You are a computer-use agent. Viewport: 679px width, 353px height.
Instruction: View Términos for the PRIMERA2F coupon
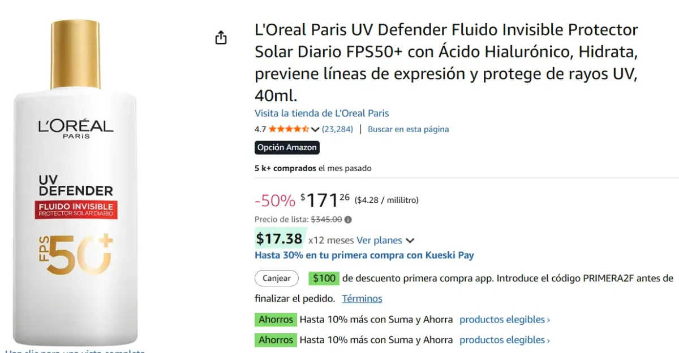click(x=362, y=298)
